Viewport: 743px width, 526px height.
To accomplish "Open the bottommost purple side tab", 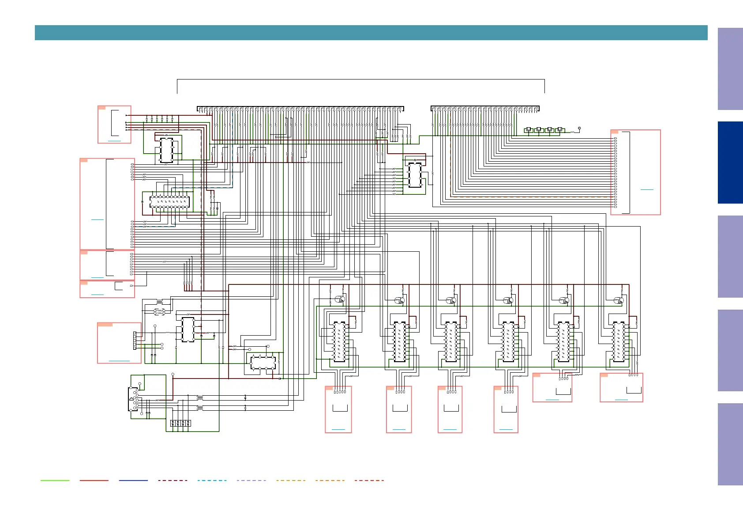I will pos(730,444).
